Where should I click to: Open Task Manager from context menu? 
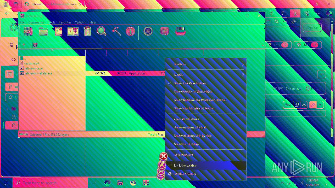[206, 155]
